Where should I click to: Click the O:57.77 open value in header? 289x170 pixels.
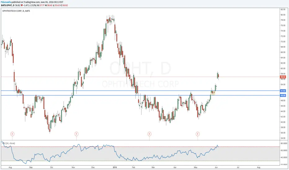tap(41, 5)
